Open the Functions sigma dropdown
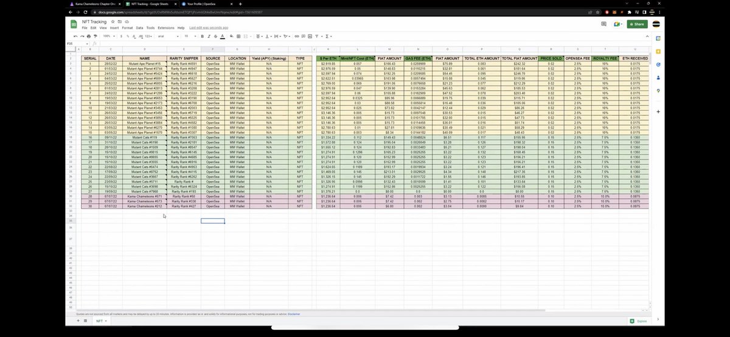 point(328,36)
